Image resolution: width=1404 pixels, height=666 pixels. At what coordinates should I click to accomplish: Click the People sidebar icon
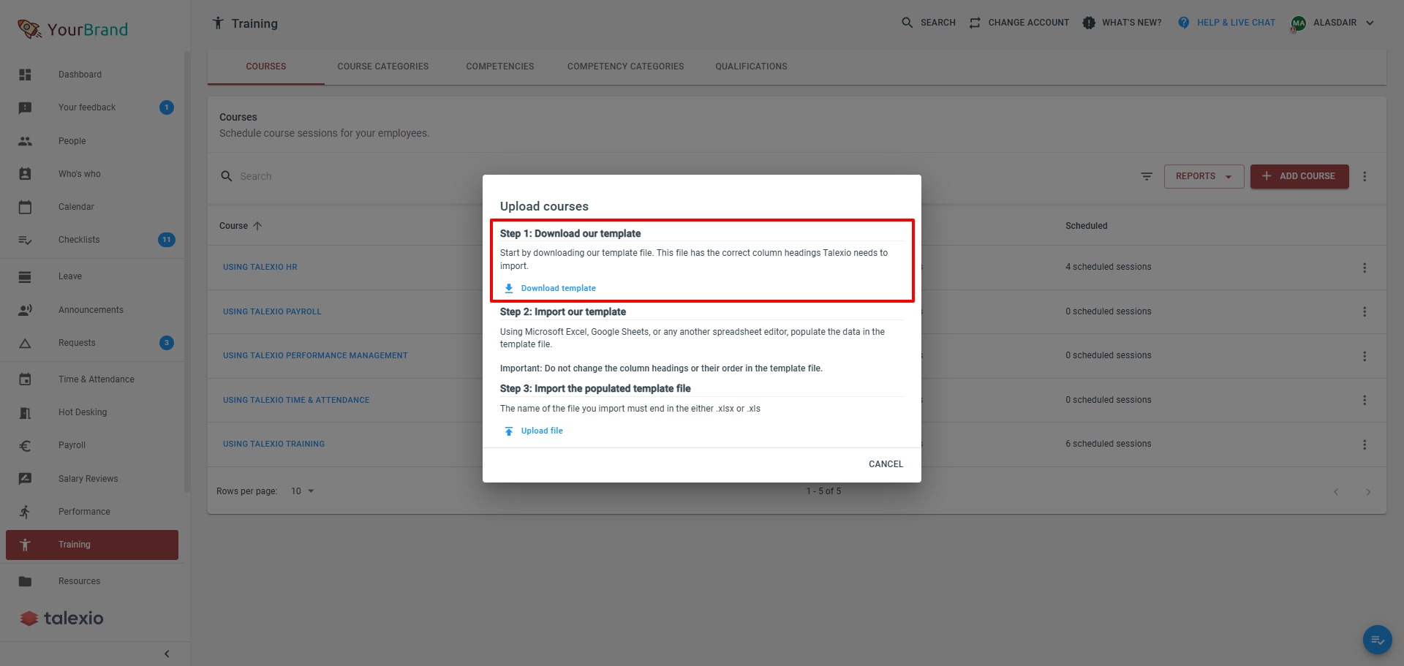coord(25,141)
